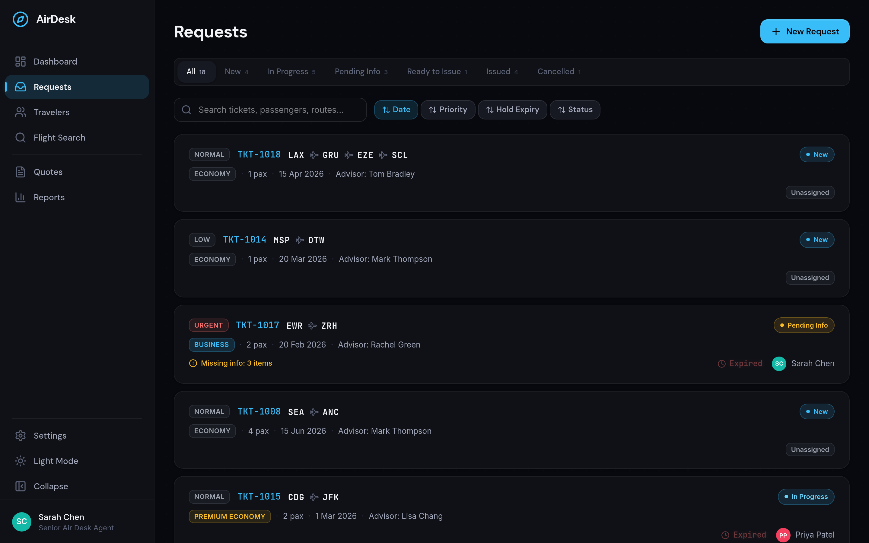Click the New Request button
This screenshot has width=869, height=543.
[805, 31]
